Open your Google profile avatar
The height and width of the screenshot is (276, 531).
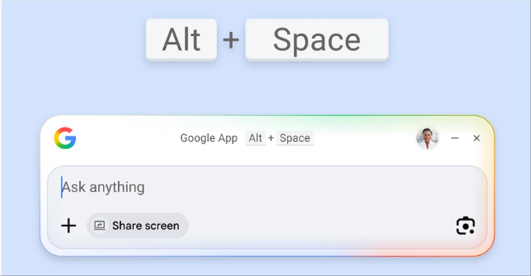tap(427, 138)
